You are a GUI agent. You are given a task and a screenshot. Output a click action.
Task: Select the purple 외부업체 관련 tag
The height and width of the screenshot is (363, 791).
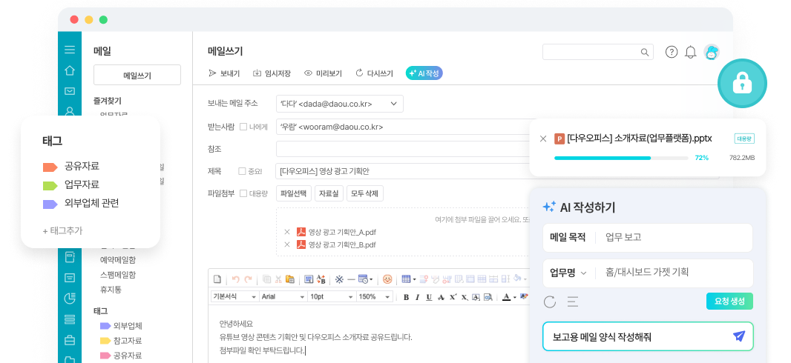click(x=81, y=204)
